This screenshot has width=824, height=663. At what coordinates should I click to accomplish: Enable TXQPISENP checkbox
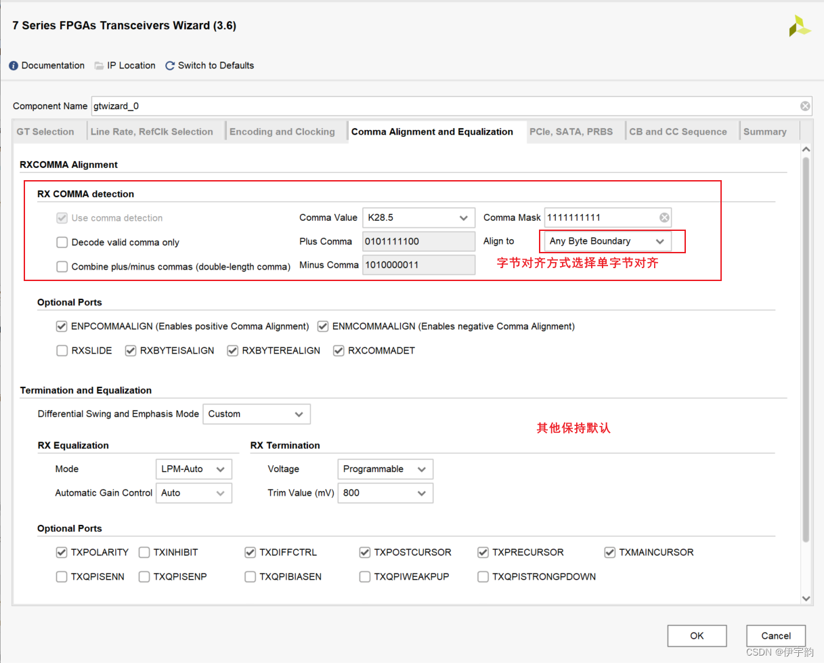click(x=144, y=577)
